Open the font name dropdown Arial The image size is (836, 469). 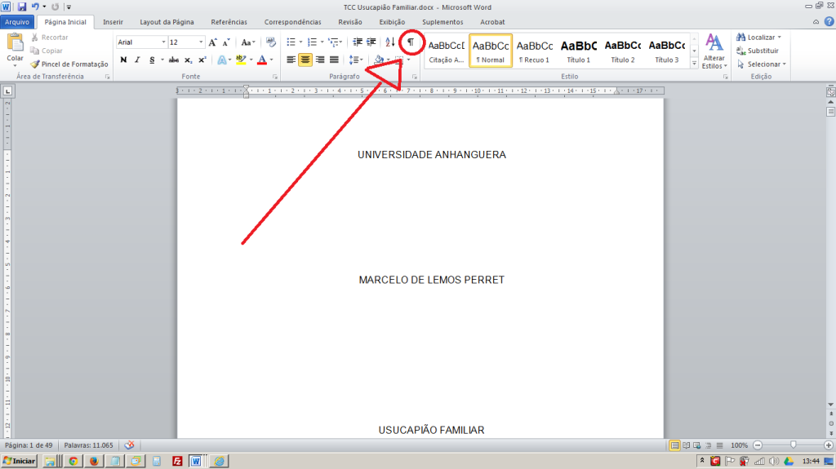tap(163, 42)
